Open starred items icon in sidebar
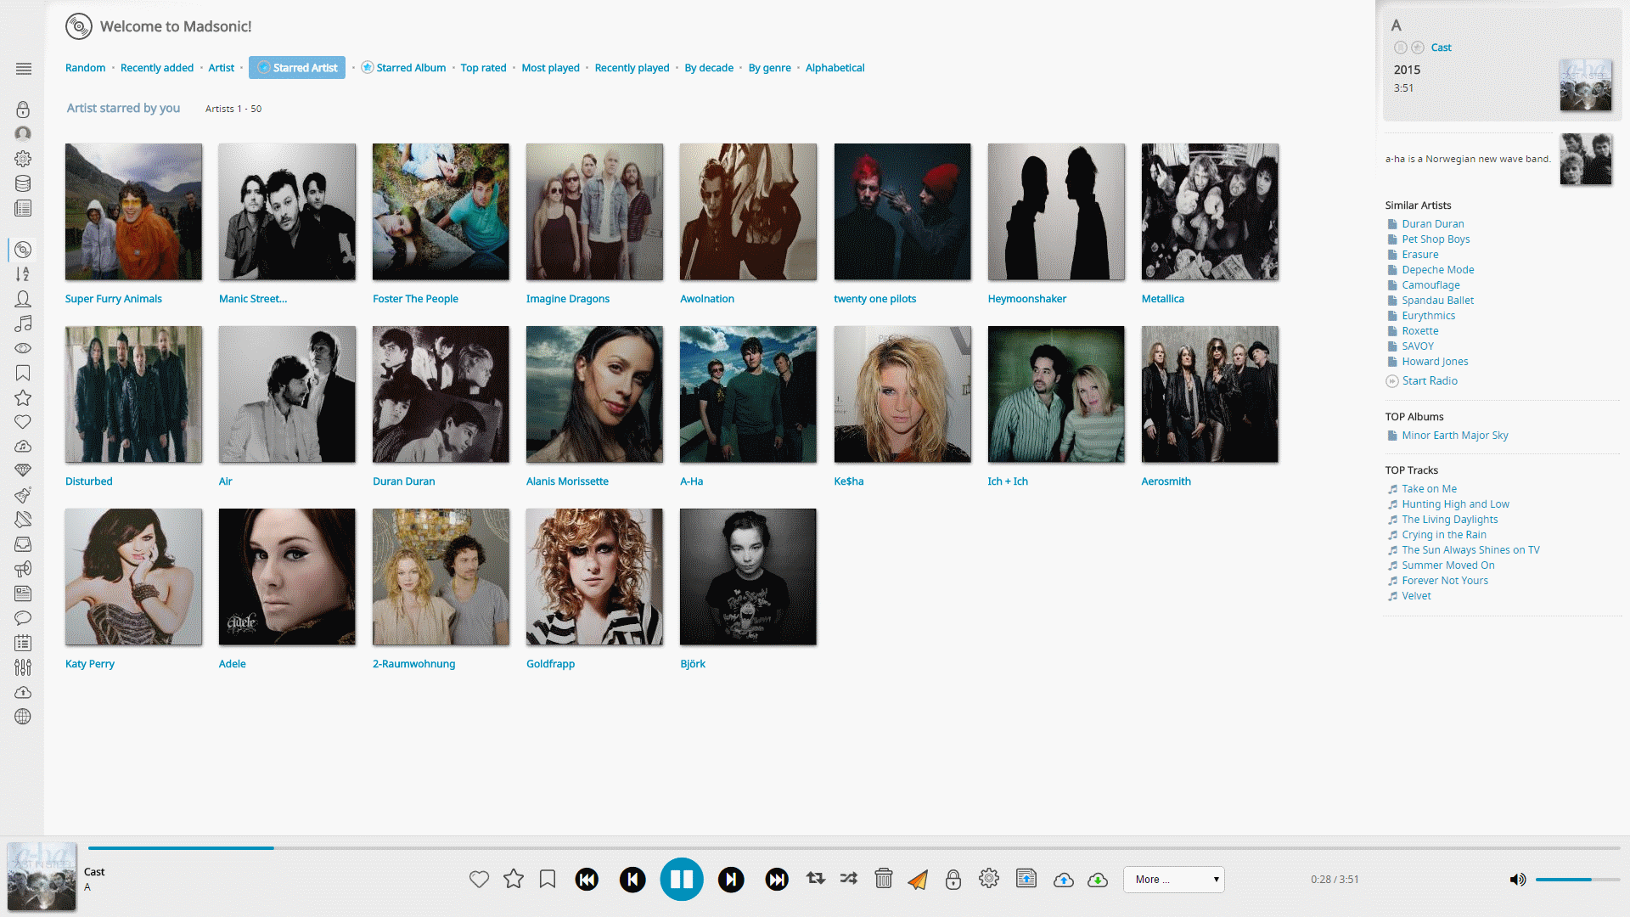This screenshot has width=1630, height=917. pyautogui.click(x=23, y=397)
